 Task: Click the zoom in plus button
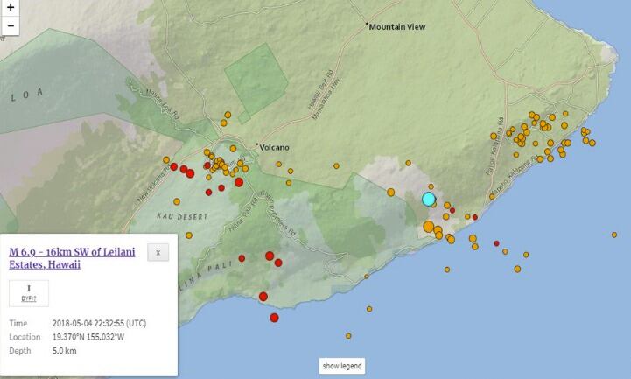pos(11,9)
